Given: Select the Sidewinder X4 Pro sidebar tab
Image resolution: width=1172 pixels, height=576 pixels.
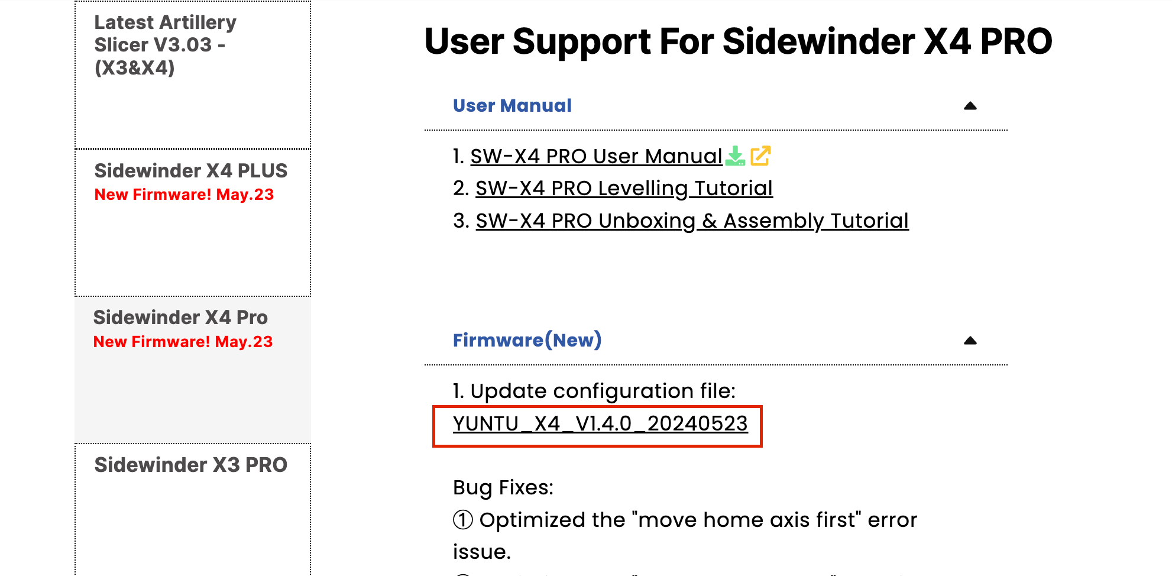Looking at the screenshot, I should tap(180, 318).
